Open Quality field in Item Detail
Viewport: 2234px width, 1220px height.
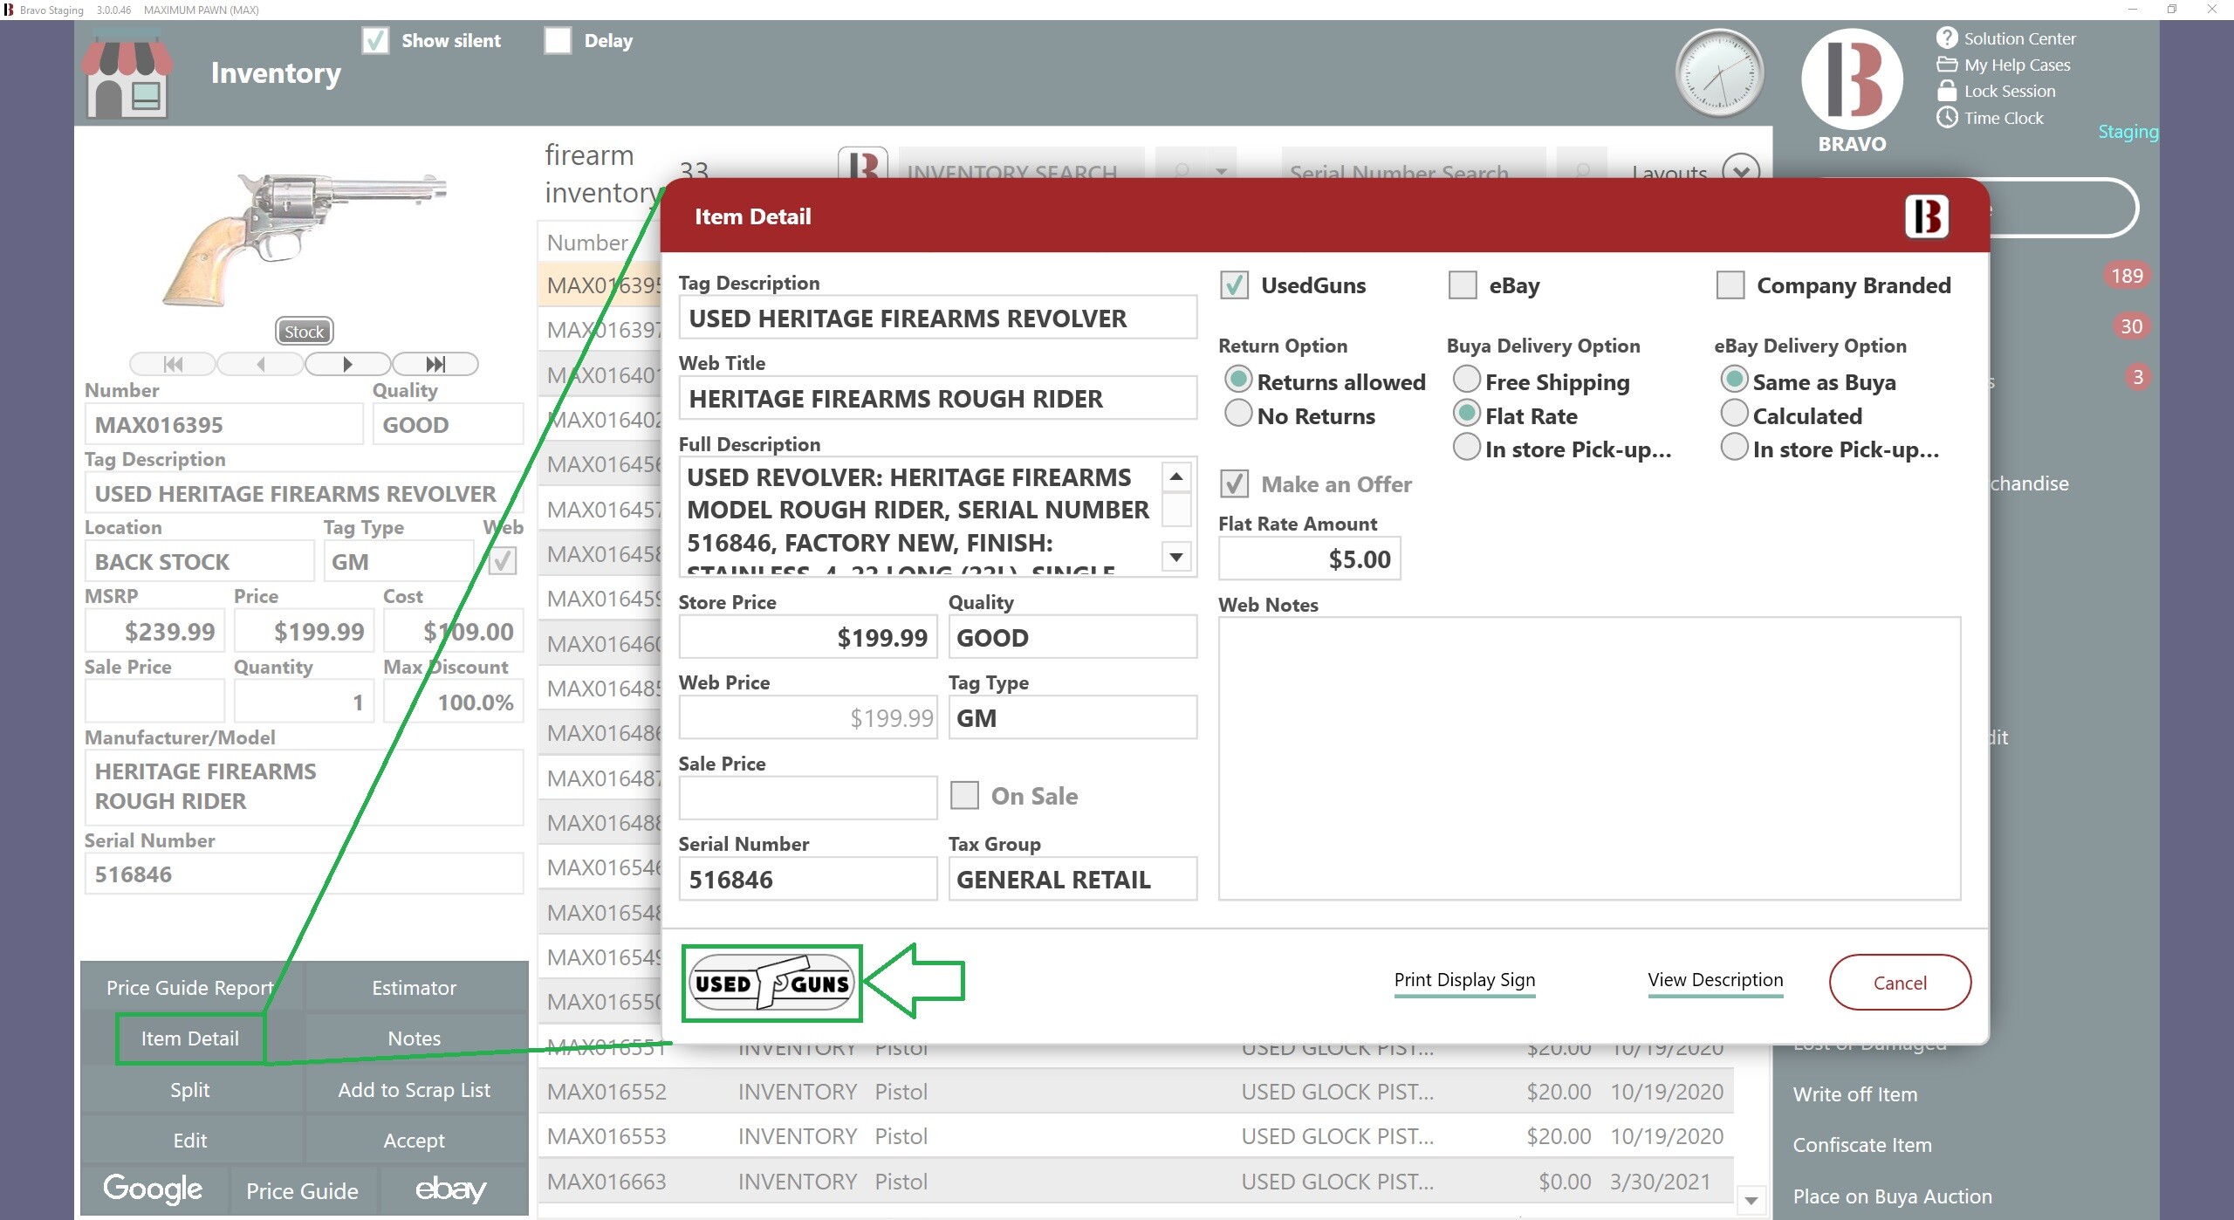point(1072,637)
